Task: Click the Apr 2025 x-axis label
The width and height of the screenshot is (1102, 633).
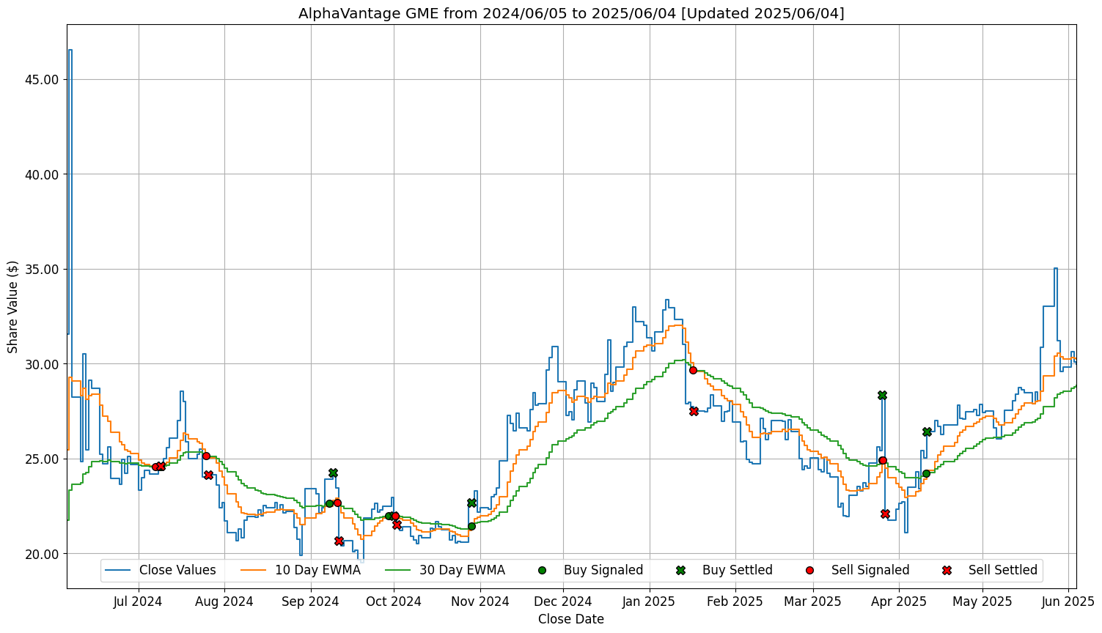Action: tap(900, 601)
